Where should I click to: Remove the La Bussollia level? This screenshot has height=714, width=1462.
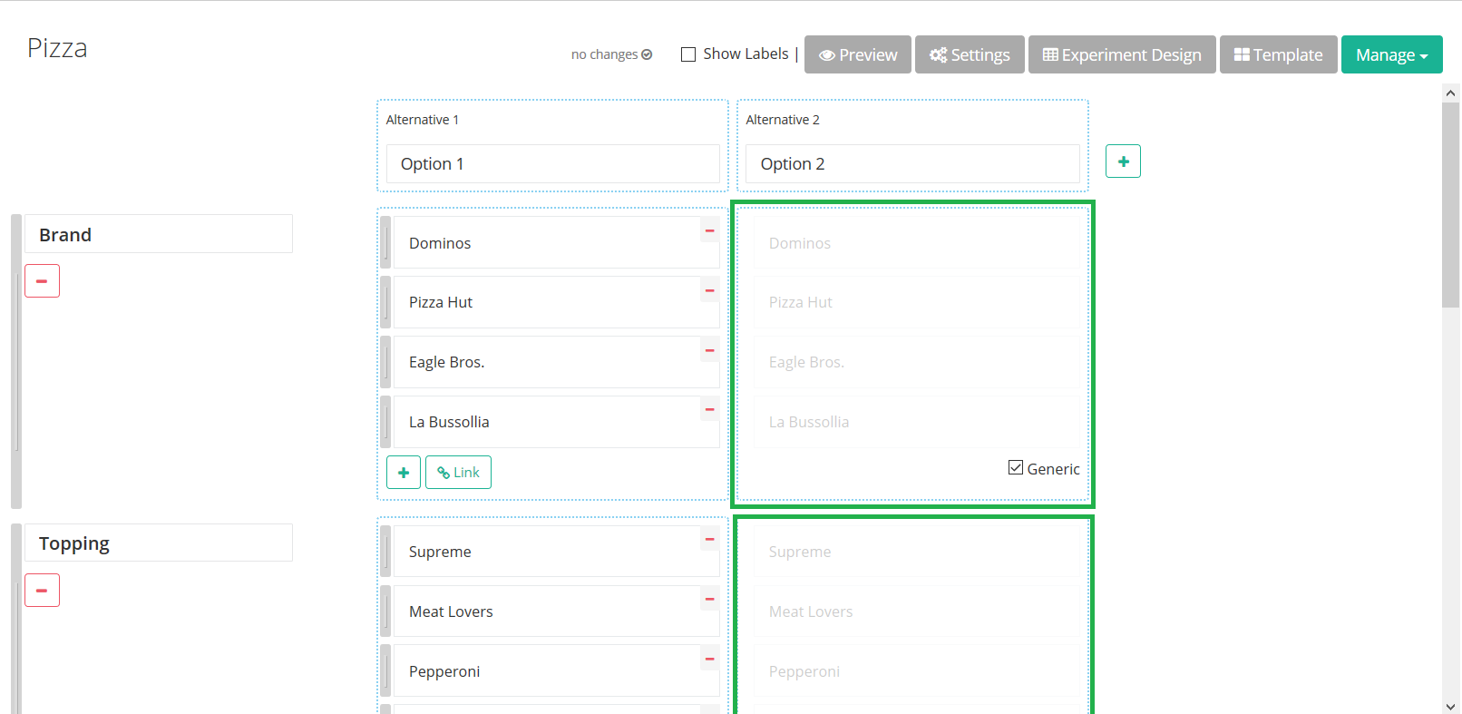tap(709, 410)
